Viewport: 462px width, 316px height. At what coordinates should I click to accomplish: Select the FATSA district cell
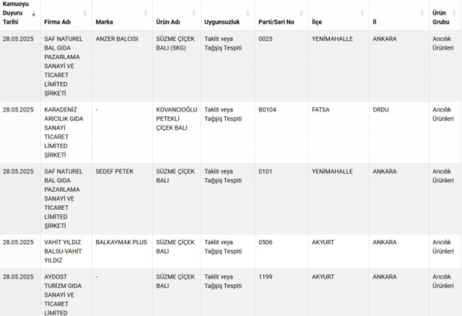(x=320, y=110)
